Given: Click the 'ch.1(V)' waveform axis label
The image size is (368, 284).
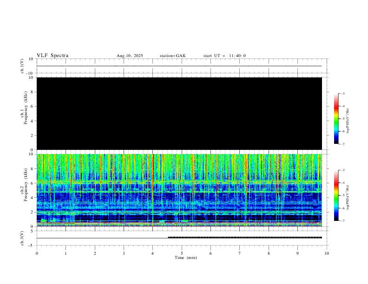Looking at the screenshot, I should [x=22, y=66].
